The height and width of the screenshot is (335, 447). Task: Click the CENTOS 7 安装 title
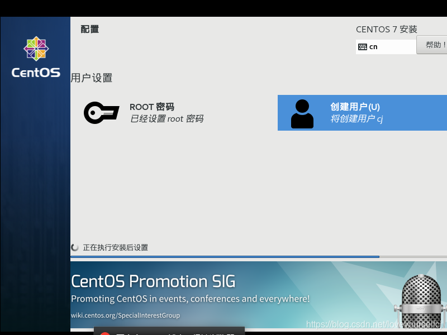point(386,29)
